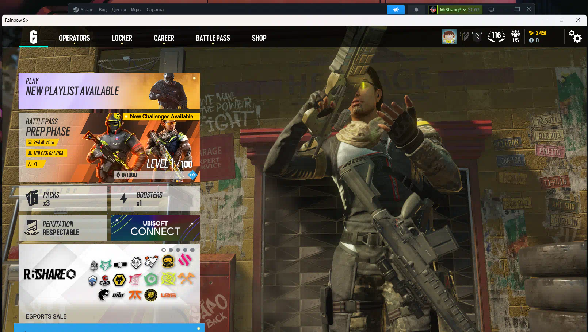Go to the CAREER tab
588x332 pixels.
pyautogui.click(x=164, y=38)
